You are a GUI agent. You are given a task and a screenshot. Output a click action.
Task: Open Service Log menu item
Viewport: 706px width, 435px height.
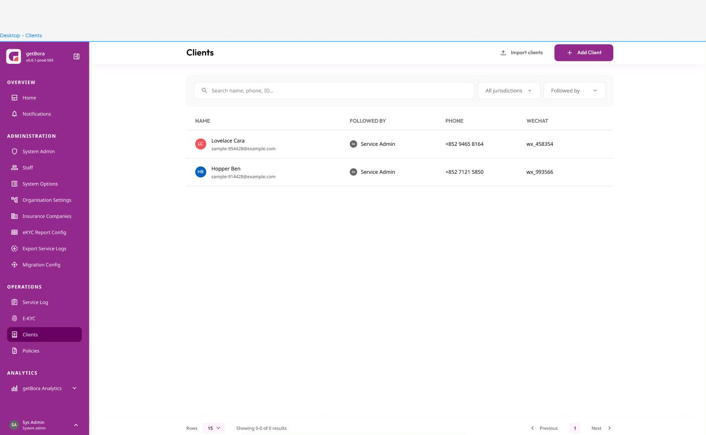click(x=44, y=302)
